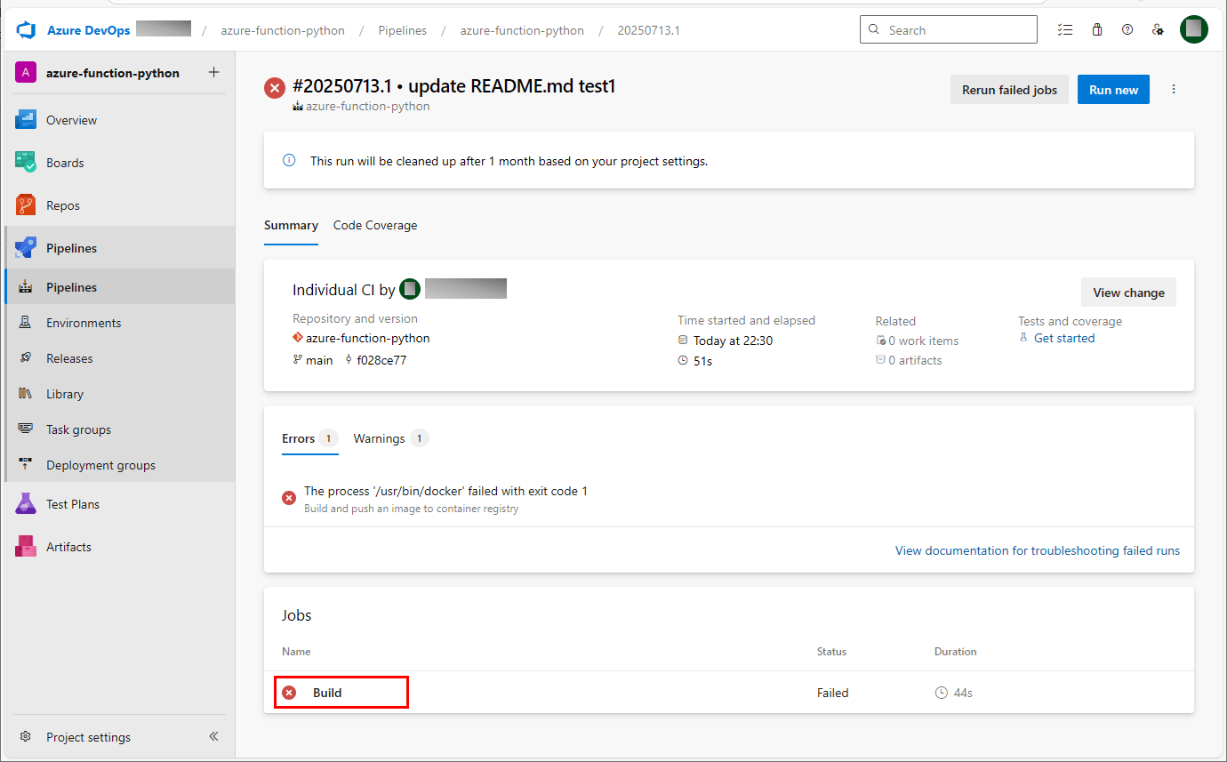Image resolution: width=1227 pixels, height=762 pixels.
Task: Click the purple 'A' project icon
Action: coord(26,73)
